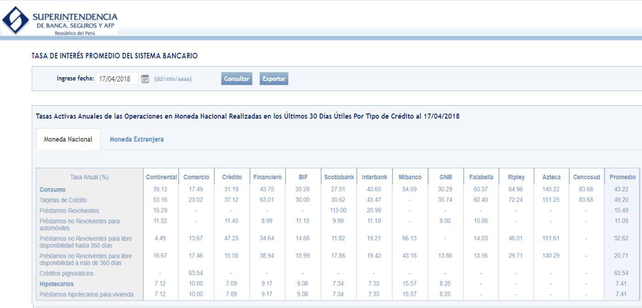Select the Consumo row label
The height and width of the screenshot is (308, 642).
pyautogui.click(x=52, y=189)
